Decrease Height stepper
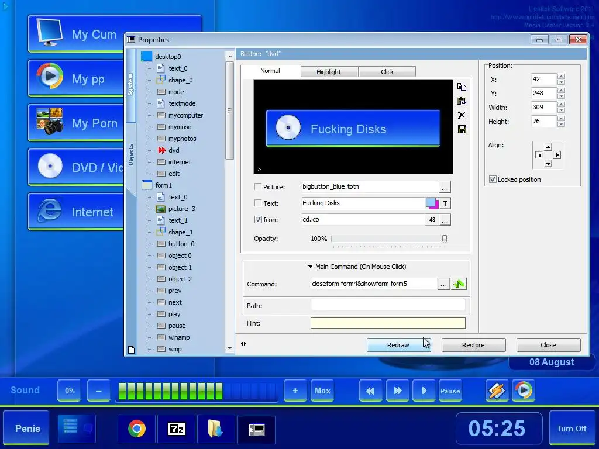This screenshot has width=599, height=449. 561,124
